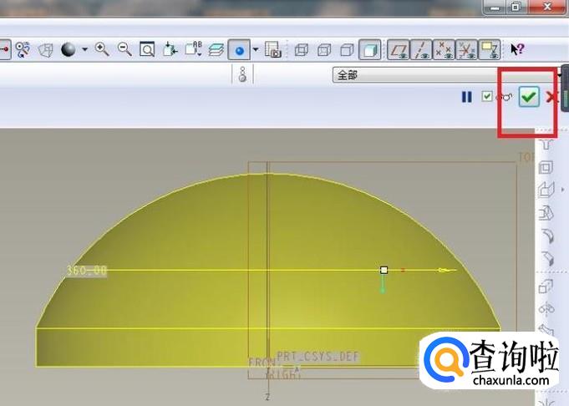Click the green checkmark to accept feature

pyautogui.click(x=528, y=97)
